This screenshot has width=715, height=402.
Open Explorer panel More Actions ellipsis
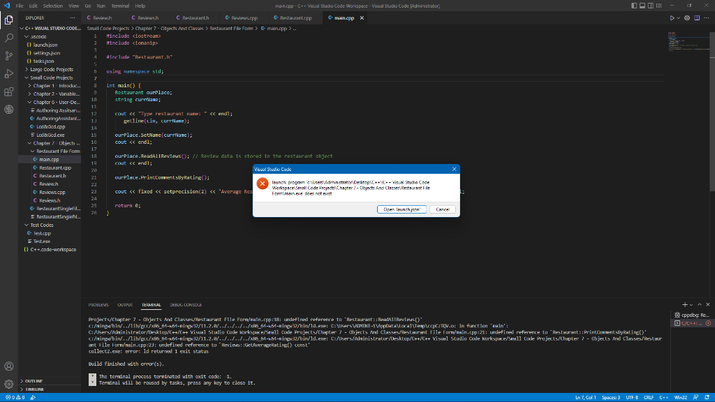(x=73, y=17)
